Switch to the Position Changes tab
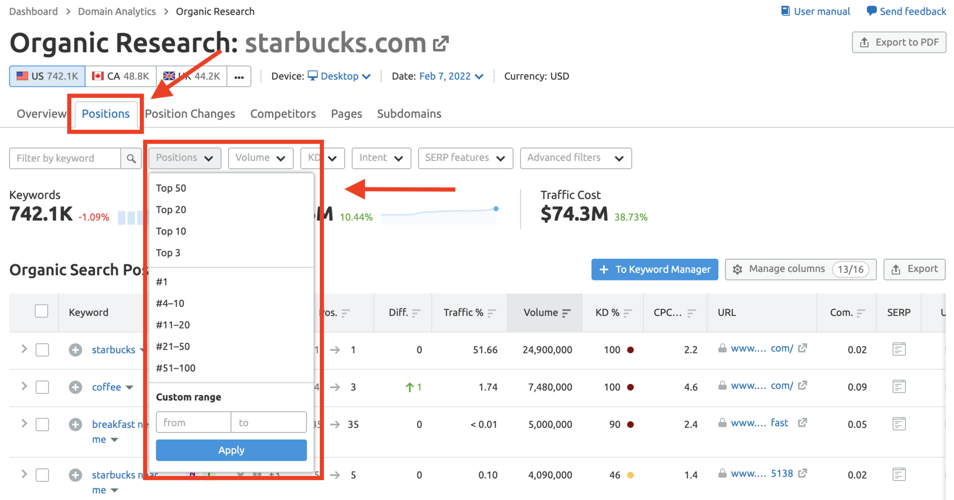954x500 pixels. [190, 114]
